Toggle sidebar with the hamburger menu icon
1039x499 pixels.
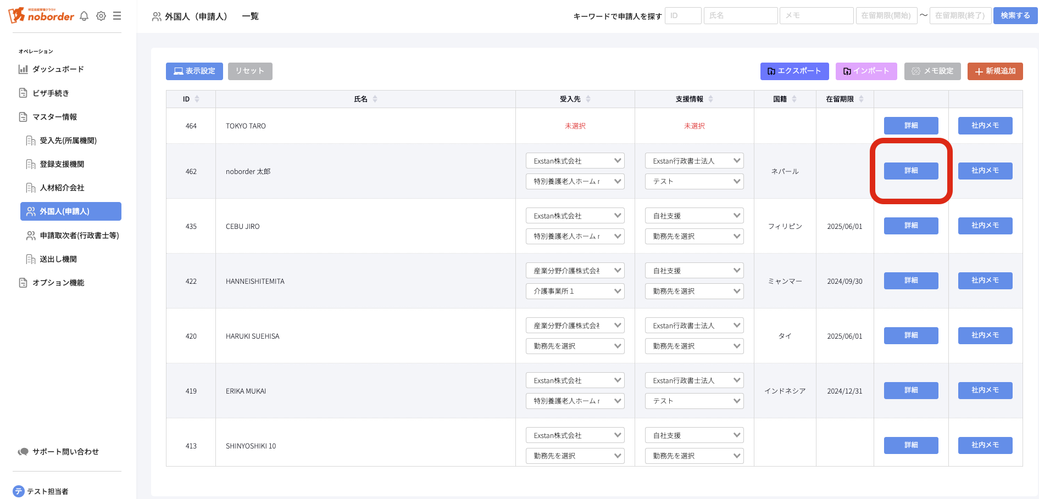point(117,16)
